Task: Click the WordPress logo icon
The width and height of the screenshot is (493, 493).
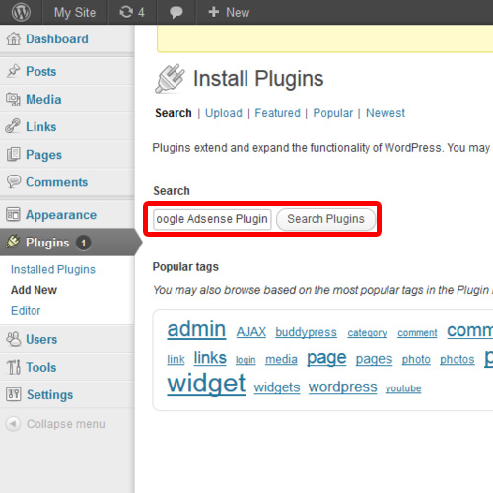Action: pyautogui.click(x=21, y=12)
